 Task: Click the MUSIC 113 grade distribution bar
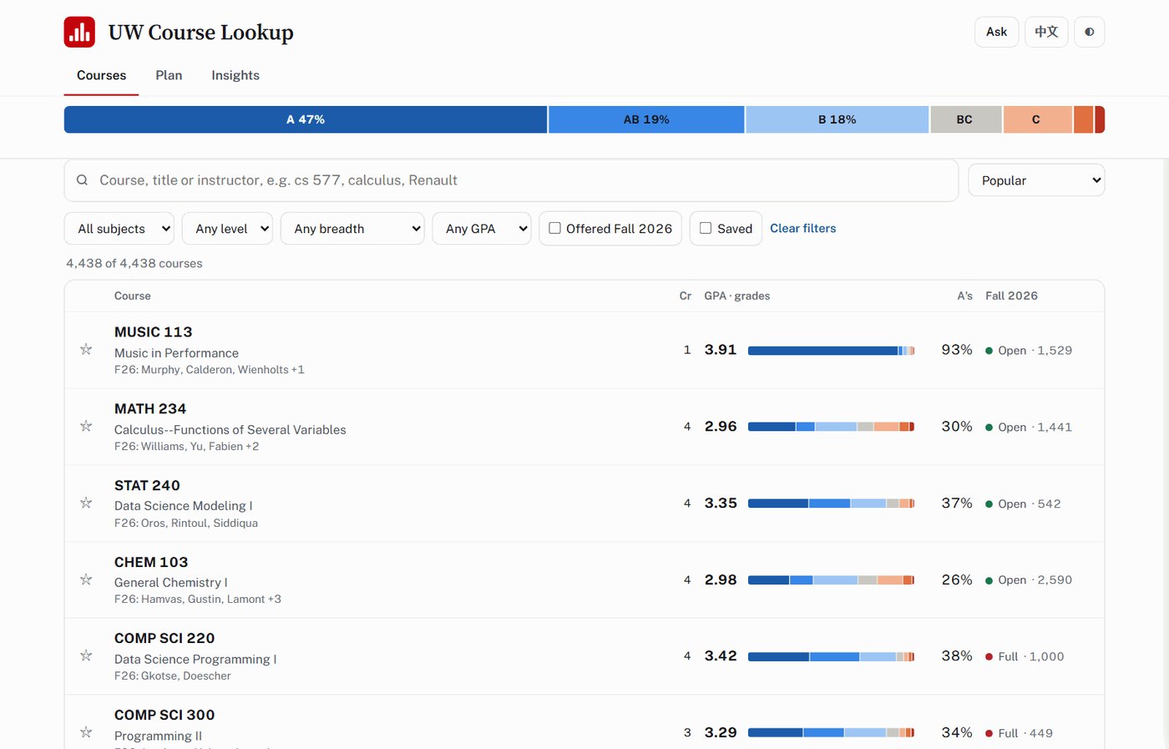click(x=831, y=351)
